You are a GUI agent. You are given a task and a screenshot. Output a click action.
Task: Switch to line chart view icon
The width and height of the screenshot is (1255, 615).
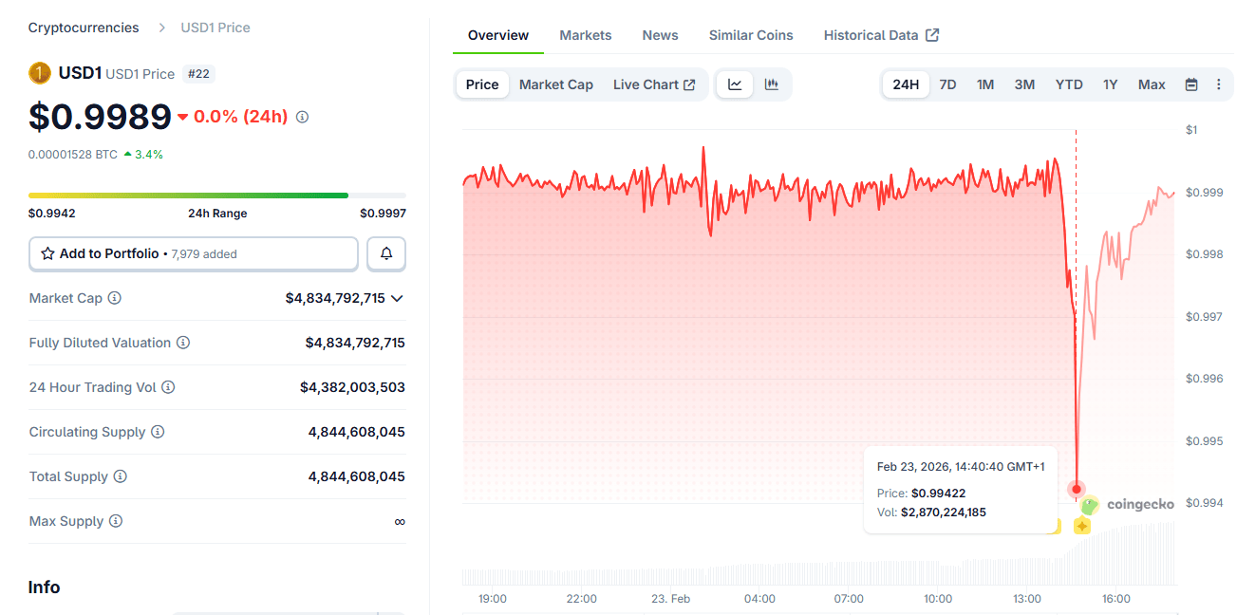(x=735, y=84)
